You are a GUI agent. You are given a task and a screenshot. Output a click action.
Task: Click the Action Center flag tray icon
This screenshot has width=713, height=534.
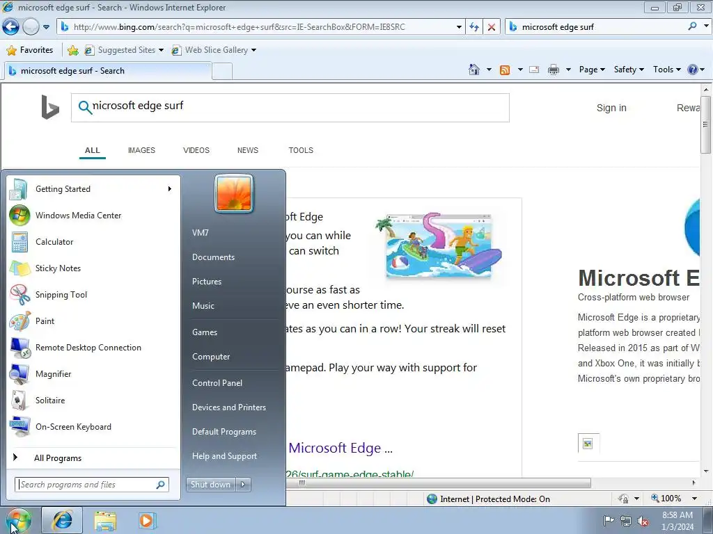608,520
